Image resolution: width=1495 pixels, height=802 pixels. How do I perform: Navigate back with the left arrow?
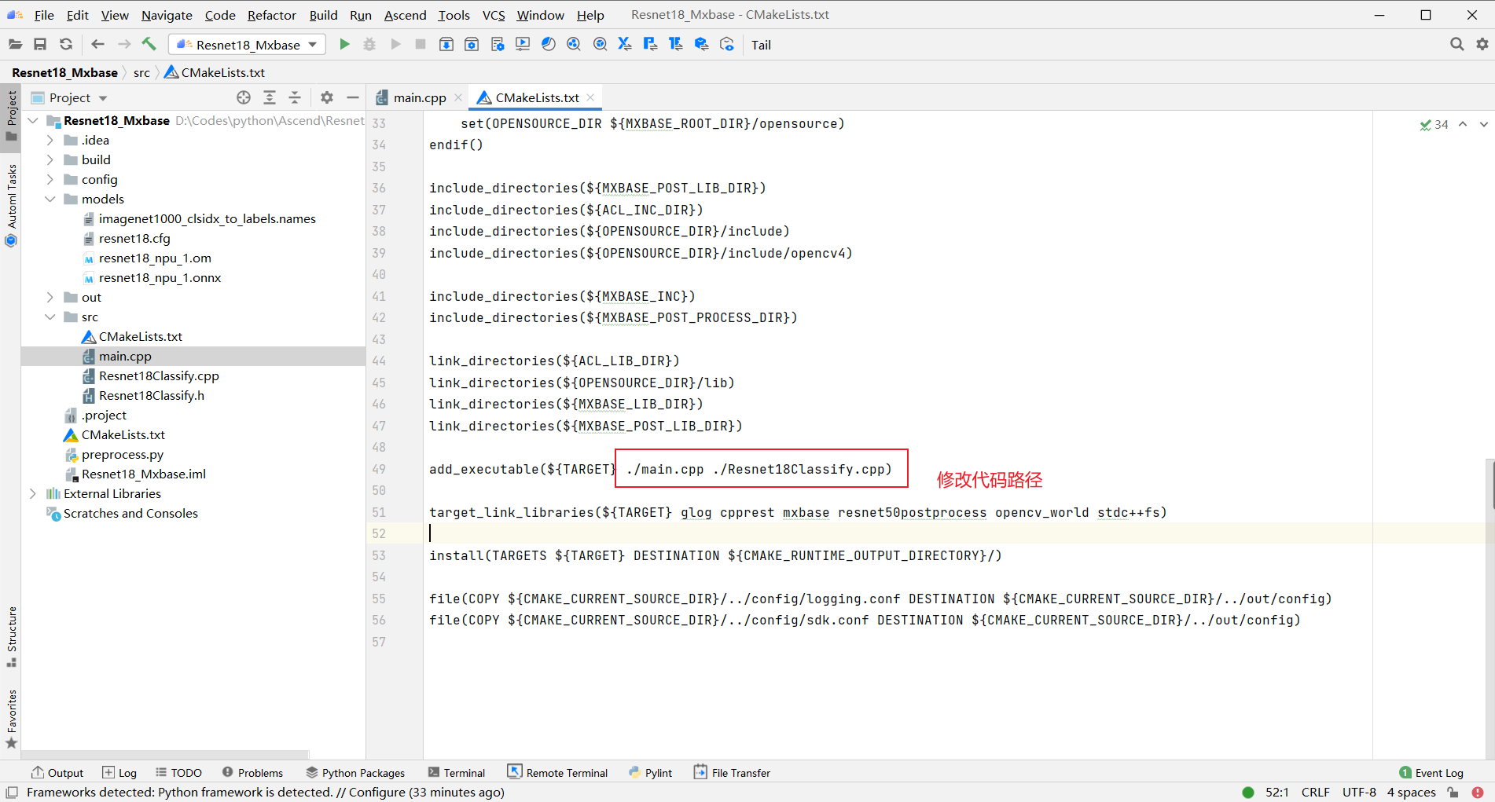(x=97, y=45)
